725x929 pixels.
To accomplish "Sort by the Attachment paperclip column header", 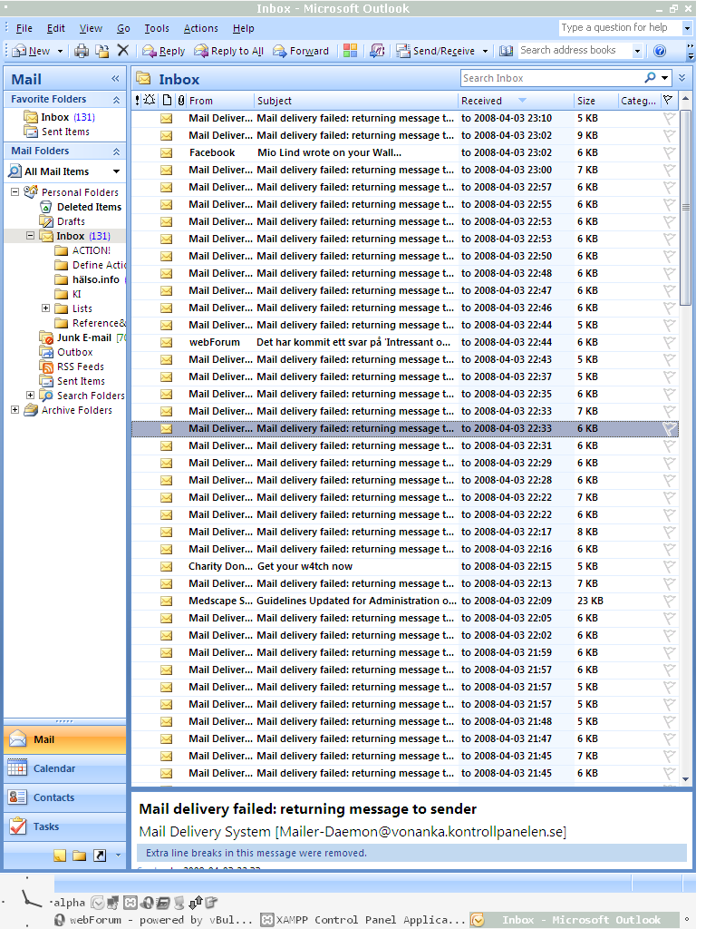I will (x=181, y=100).
